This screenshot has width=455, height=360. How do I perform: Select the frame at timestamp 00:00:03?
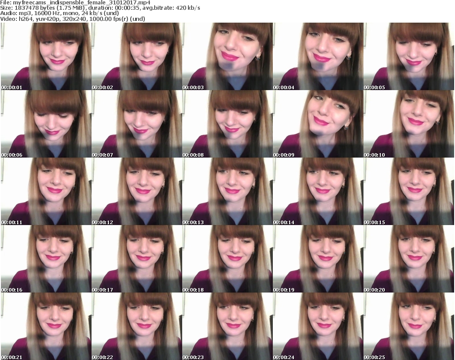[x=227, y=56]
